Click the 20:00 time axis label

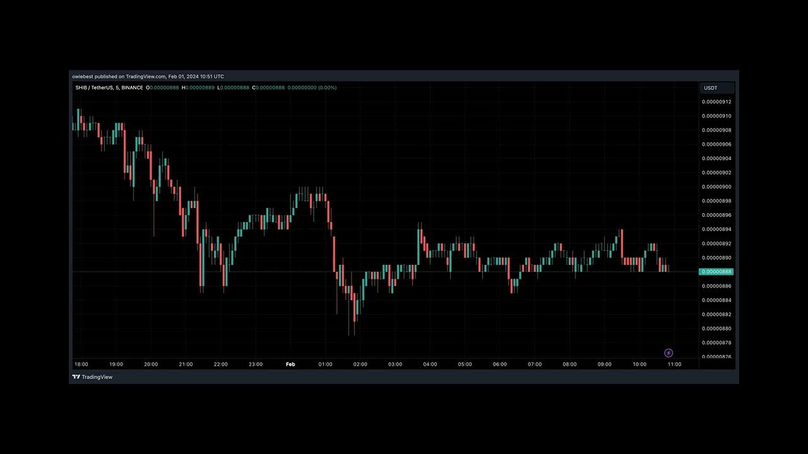tap(151, 364)
